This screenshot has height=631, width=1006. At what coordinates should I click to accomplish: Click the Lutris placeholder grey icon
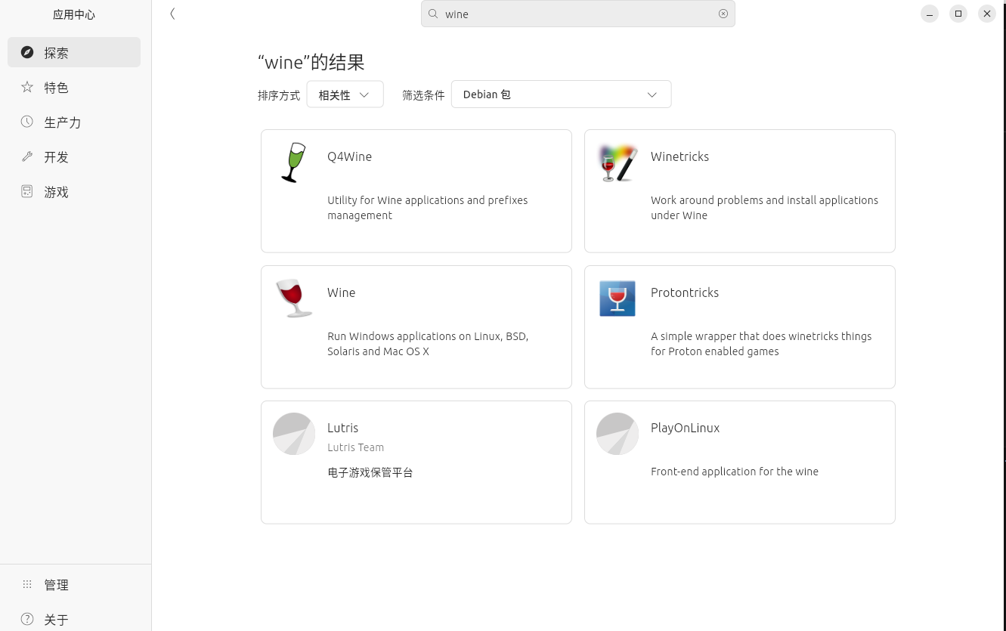tap(294, 434)
